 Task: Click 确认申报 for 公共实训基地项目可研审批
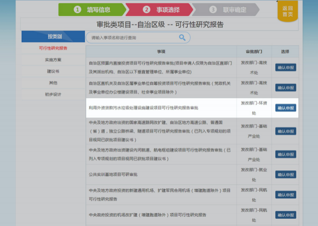(x=286, y=175)
